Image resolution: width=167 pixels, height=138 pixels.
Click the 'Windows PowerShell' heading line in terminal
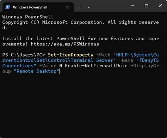coord(28,17)
